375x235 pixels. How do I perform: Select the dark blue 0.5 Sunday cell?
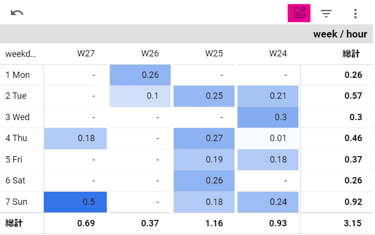[76, 202]
